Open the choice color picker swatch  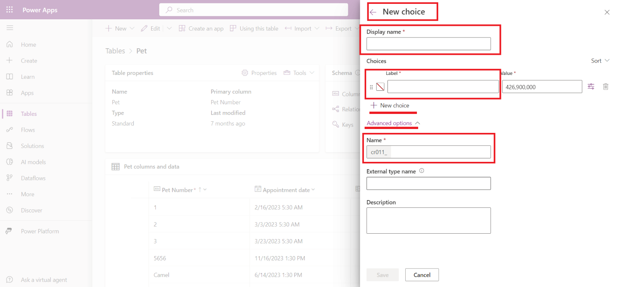(380, 87)
